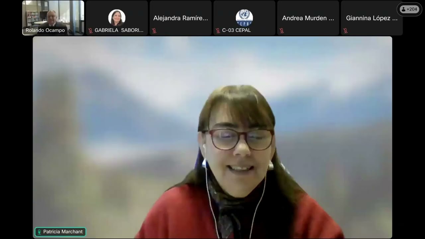Click the green microphone icon beside Patricia Marchant
This screenshot has height=239, width=425.
(x=39, y=232)
